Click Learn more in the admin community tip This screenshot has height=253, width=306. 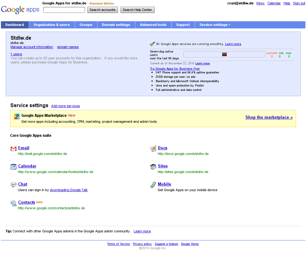[x=142, y=231]
